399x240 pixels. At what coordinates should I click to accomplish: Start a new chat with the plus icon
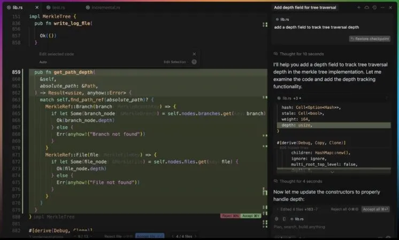point(359,7)
